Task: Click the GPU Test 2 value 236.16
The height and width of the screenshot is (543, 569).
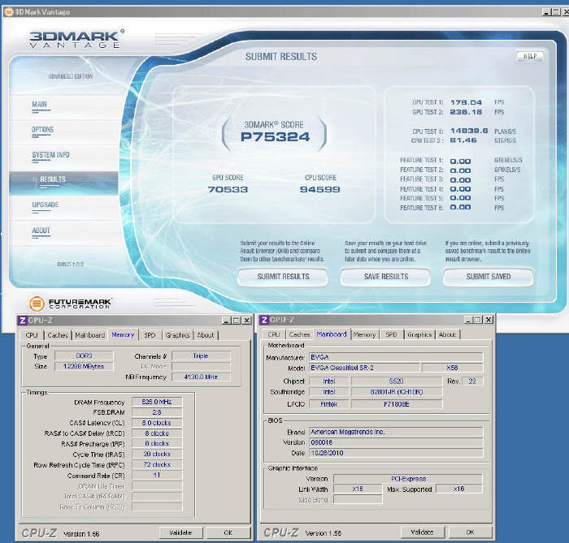Action: point(466,112)
